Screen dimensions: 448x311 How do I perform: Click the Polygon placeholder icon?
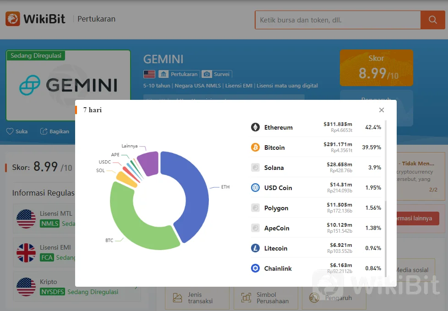255,207
